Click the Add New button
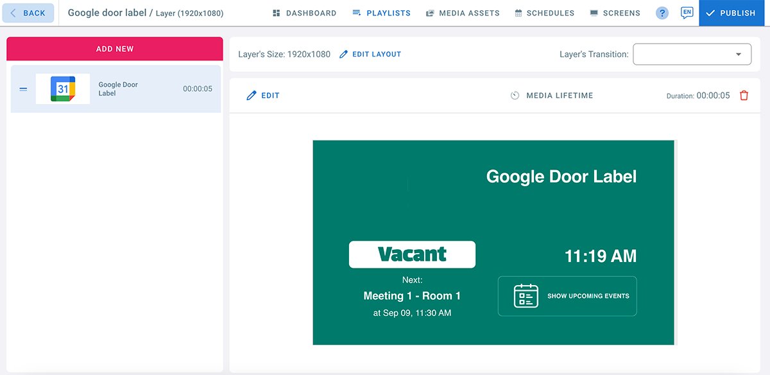The image size is (770, 375). [x=115, y=49]
